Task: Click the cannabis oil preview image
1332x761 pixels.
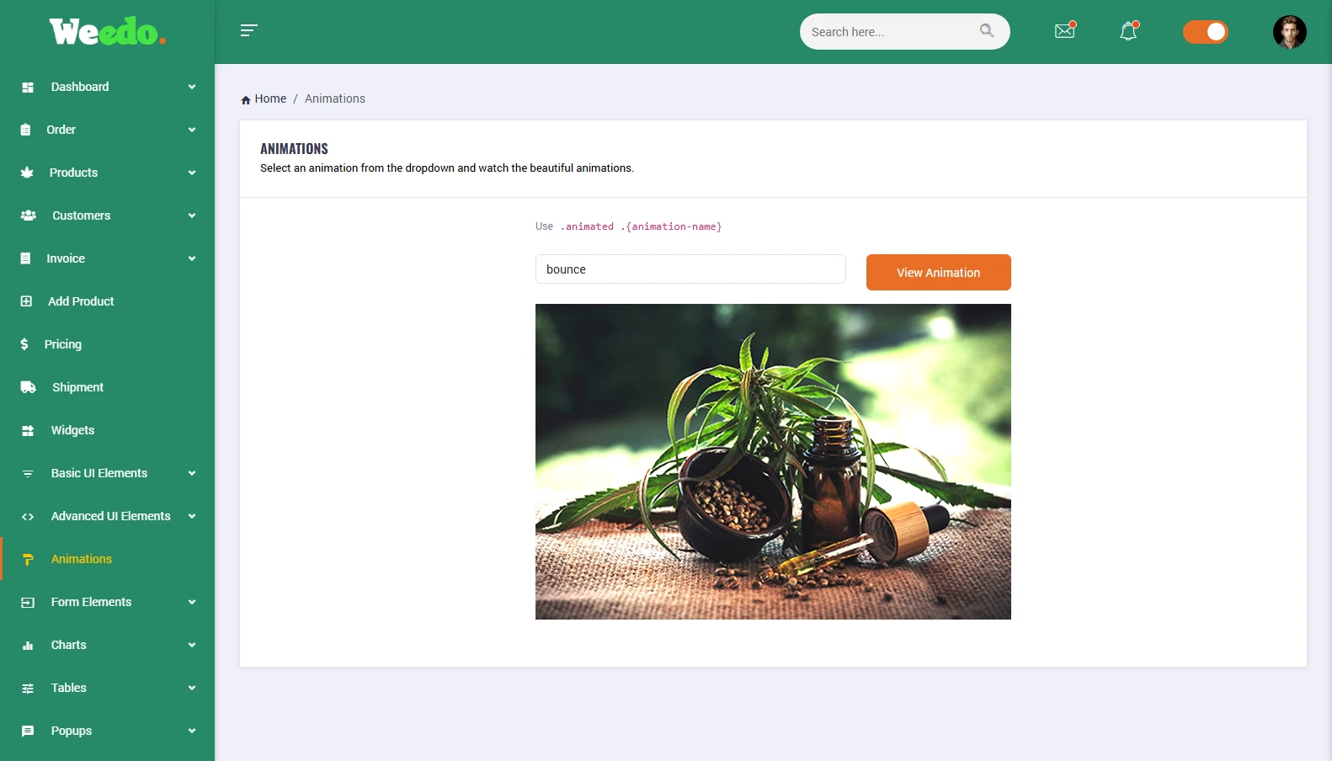Action: (773, 461)
